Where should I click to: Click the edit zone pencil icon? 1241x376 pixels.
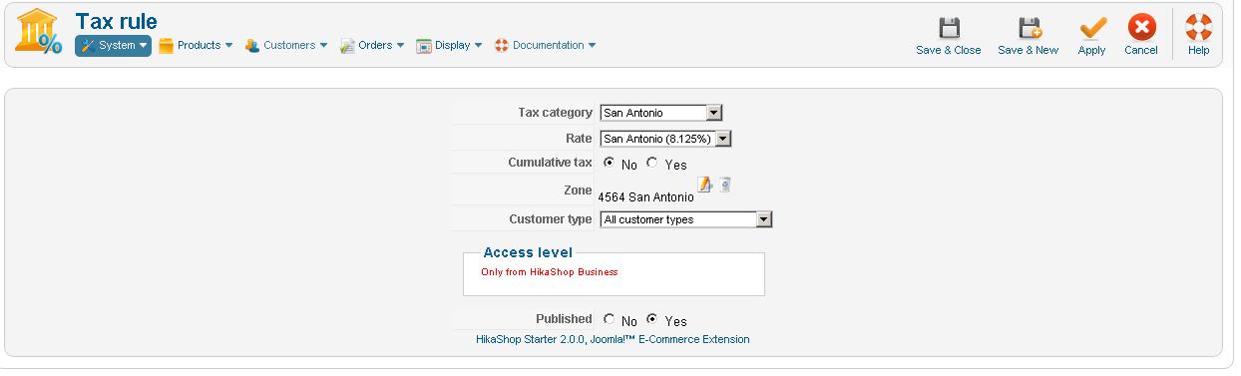(x=705, y=185)
